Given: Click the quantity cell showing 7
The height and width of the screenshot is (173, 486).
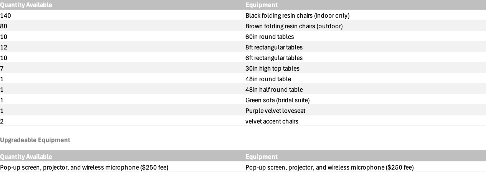Looking at the screenshot, I should click(2, 68).
